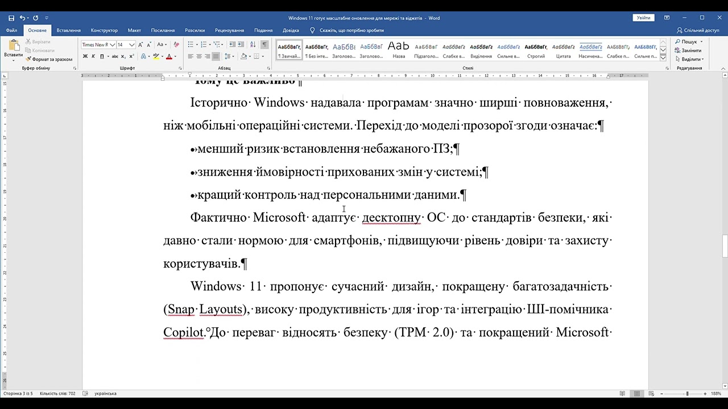Click the Увійти sign-in button
This screenshot has height=409, width=728.
(x=643, y=18)
